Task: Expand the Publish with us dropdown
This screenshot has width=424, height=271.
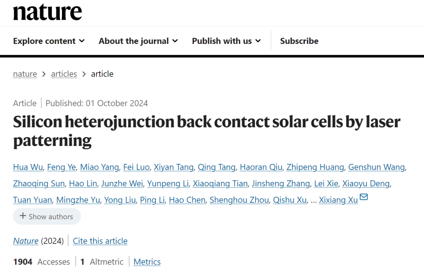Action: pos(227,41)
